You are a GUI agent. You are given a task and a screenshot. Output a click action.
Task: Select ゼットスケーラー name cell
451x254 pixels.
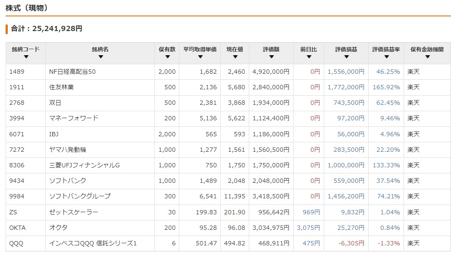pos(100,212)
